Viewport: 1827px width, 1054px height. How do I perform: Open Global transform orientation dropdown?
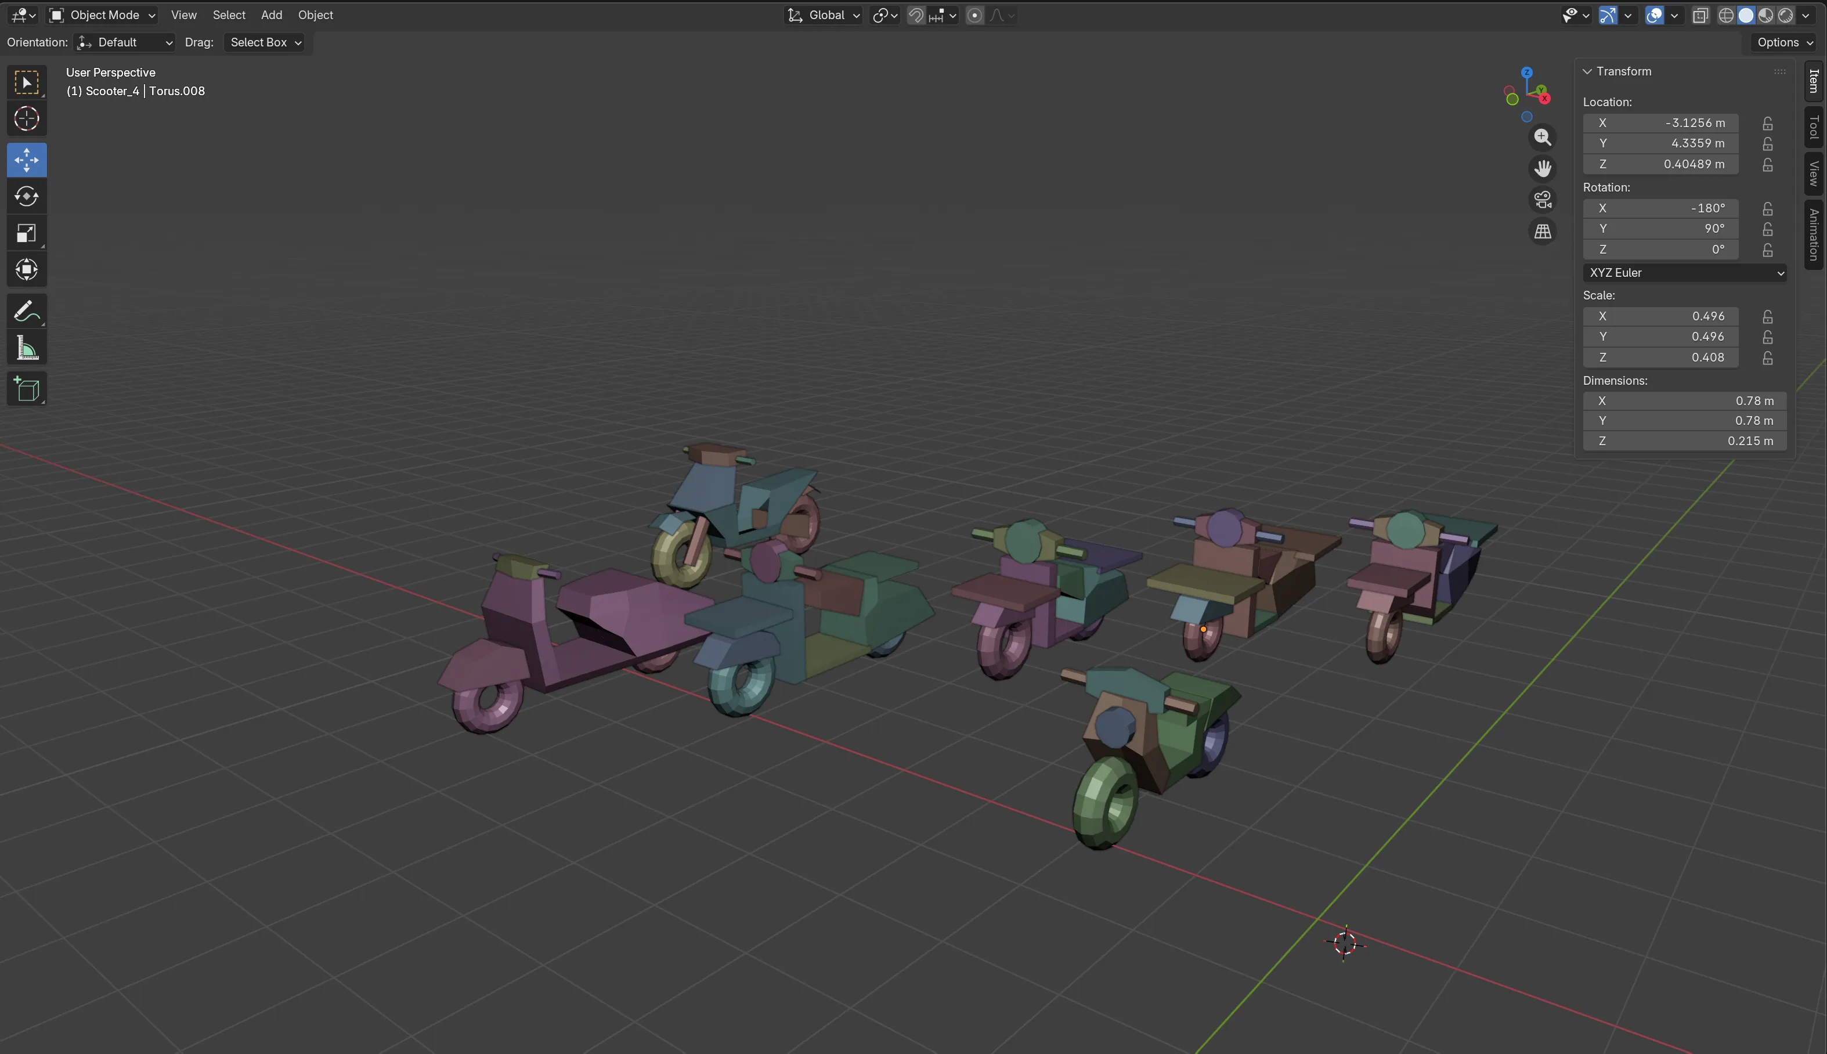pos(824,15)
